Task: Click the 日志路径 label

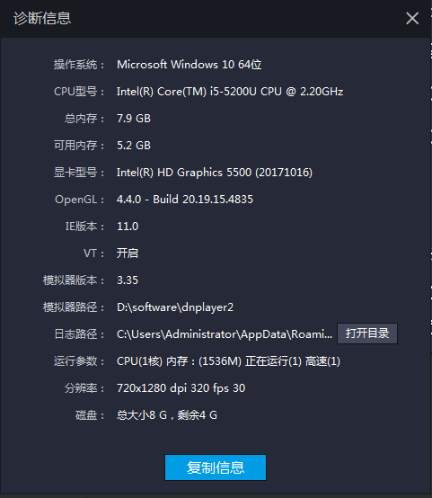Action: click(x=79, y=334)
